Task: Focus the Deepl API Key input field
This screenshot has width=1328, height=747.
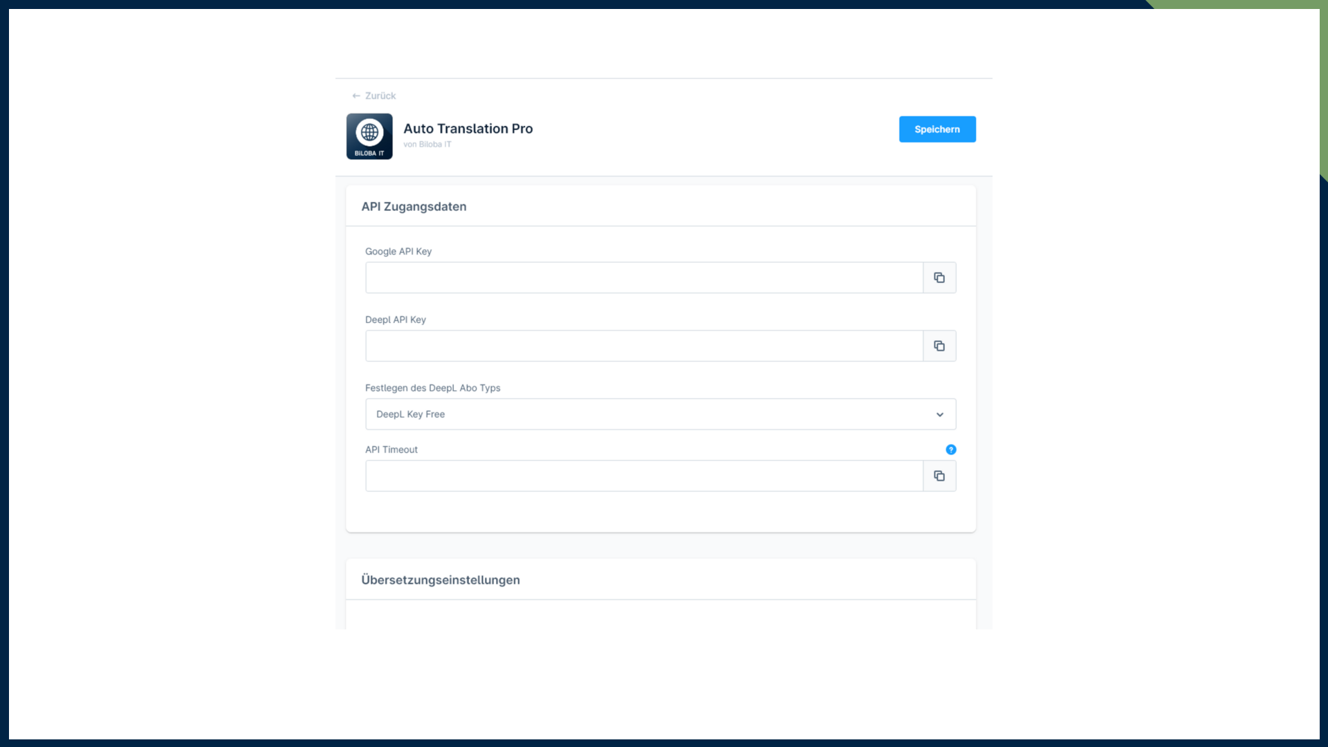Action: pyautogui.click(x=643, y=346)
